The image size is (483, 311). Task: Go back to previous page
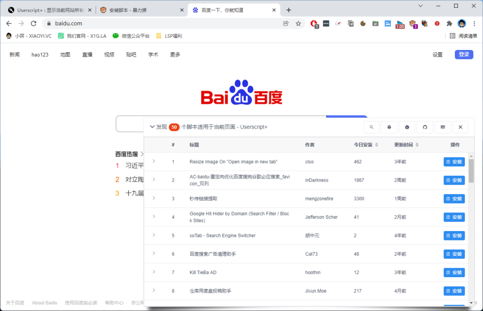[x=8, y=23]
